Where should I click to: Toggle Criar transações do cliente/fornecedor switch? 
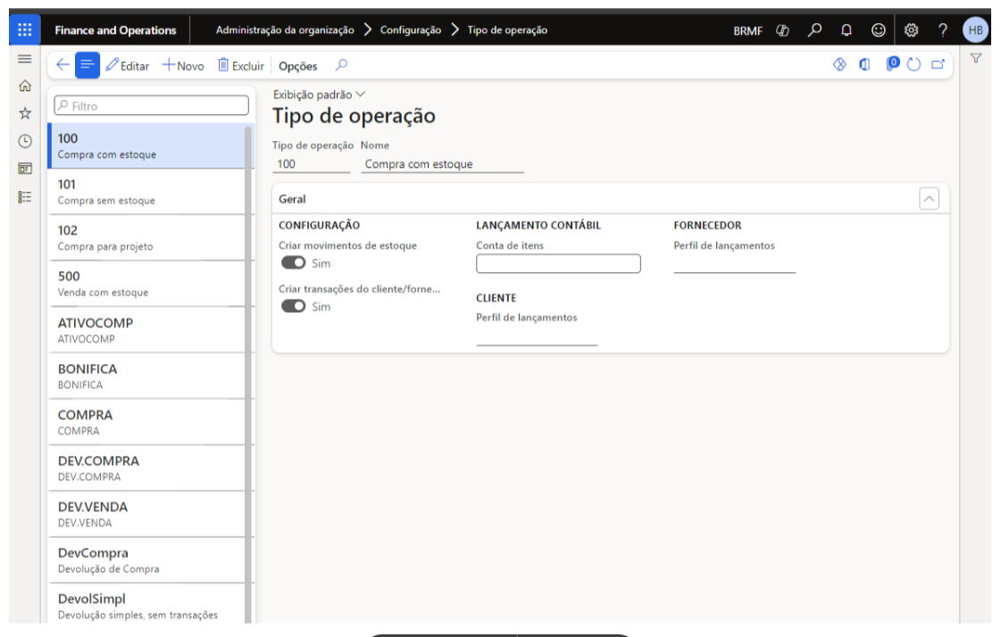[293, 306]
